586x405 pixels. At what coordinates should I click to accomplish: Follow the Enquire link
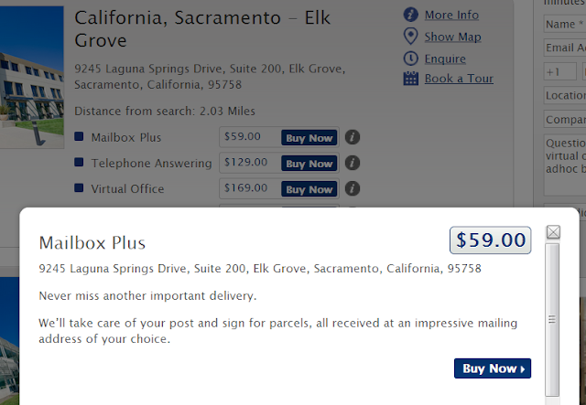click(x=445, y=58)
